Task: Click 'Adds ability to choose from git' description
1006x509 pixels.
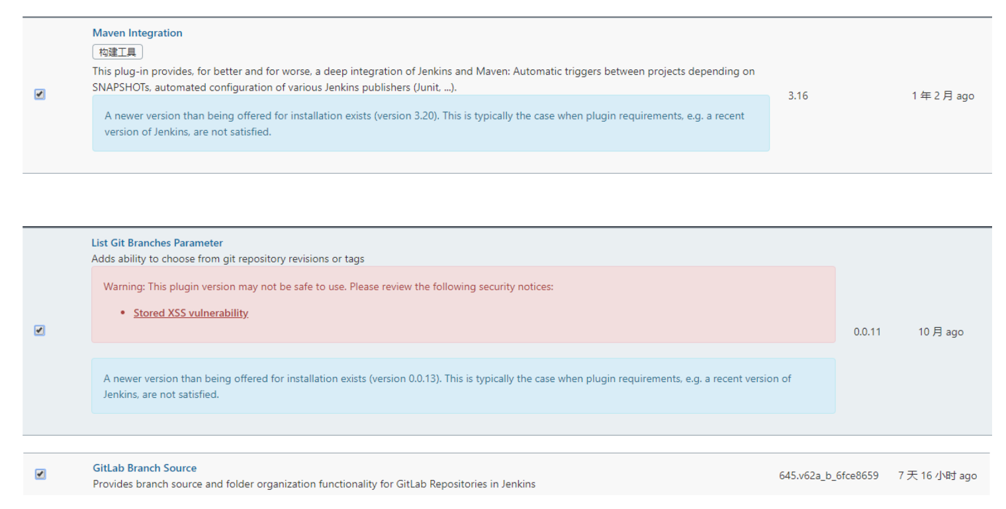Action: [x=228, y=258]
